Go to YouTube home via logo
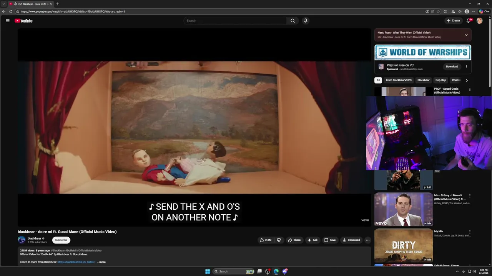Image resolution: width=492 pixels, height=276 pixels. 24,21
